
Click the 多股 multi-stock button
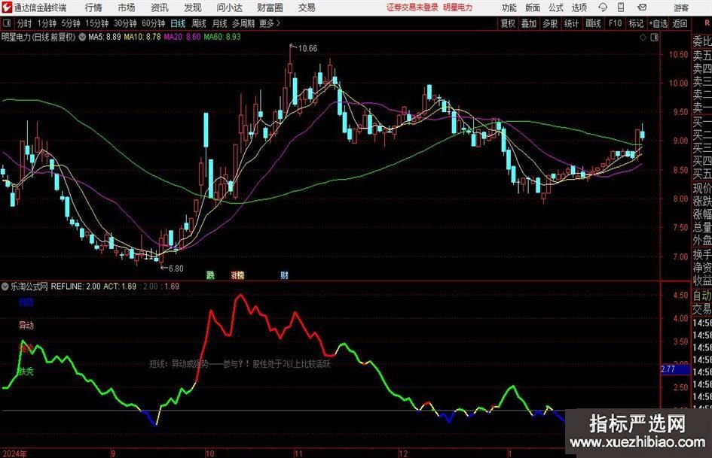tap(550, 23)
